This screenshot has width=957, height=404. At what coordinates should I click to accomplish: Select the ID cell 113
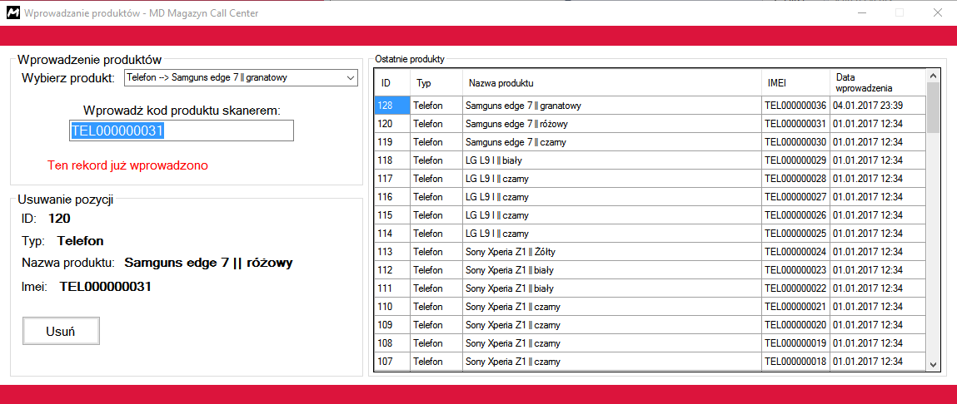coord(391,252)
